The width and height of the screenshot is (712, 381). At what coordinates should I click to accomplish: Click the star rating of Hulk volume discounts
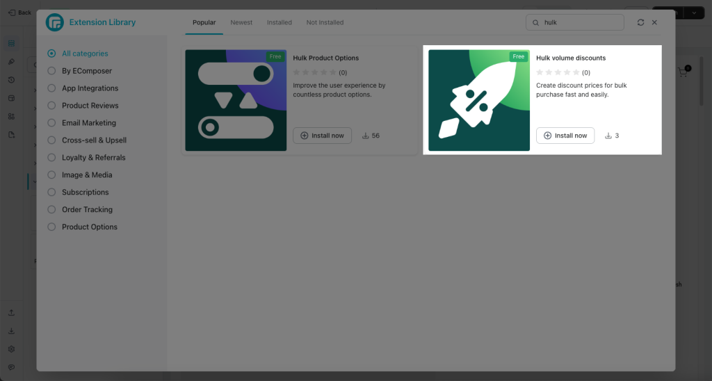558,72
